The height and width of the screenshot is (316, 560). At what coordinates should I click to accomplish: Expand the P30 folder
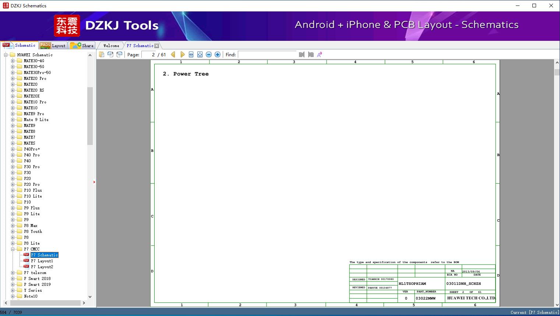pos(13,173)
